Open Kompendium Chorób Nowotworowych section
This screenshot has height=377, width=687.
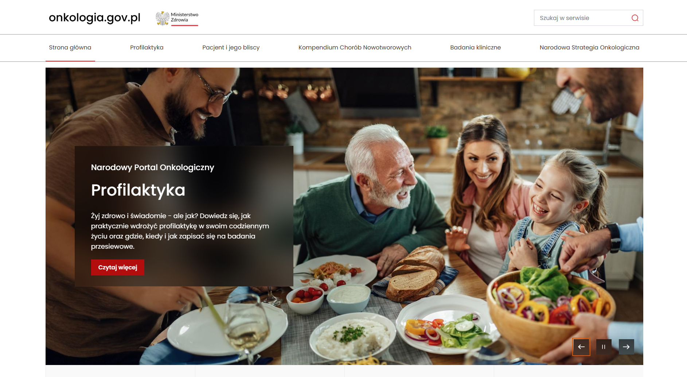pyautogui.click(x=355, y=48)
